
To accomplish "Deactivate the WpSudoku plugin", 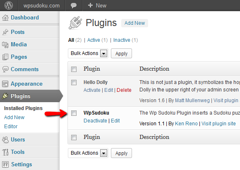I will pos(95,121).
